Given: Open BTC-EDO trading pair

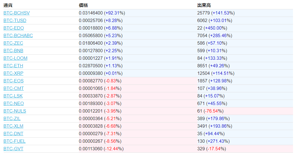Looking at the screenshot, I should (14, 28).
